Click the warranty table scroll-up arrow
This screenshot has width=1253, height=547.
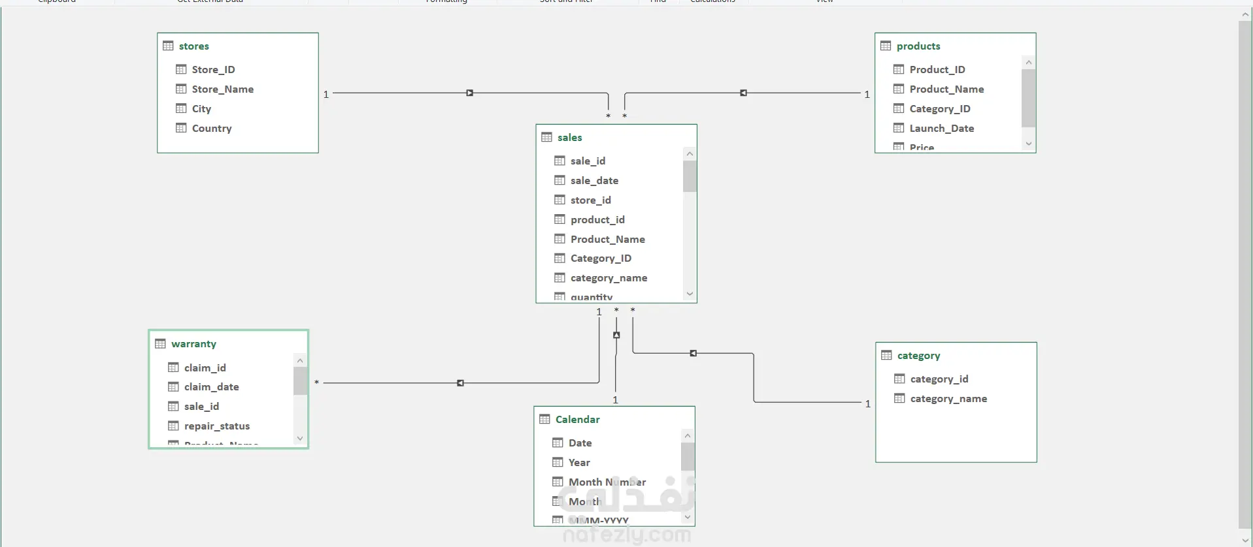(x=300, y=360)
